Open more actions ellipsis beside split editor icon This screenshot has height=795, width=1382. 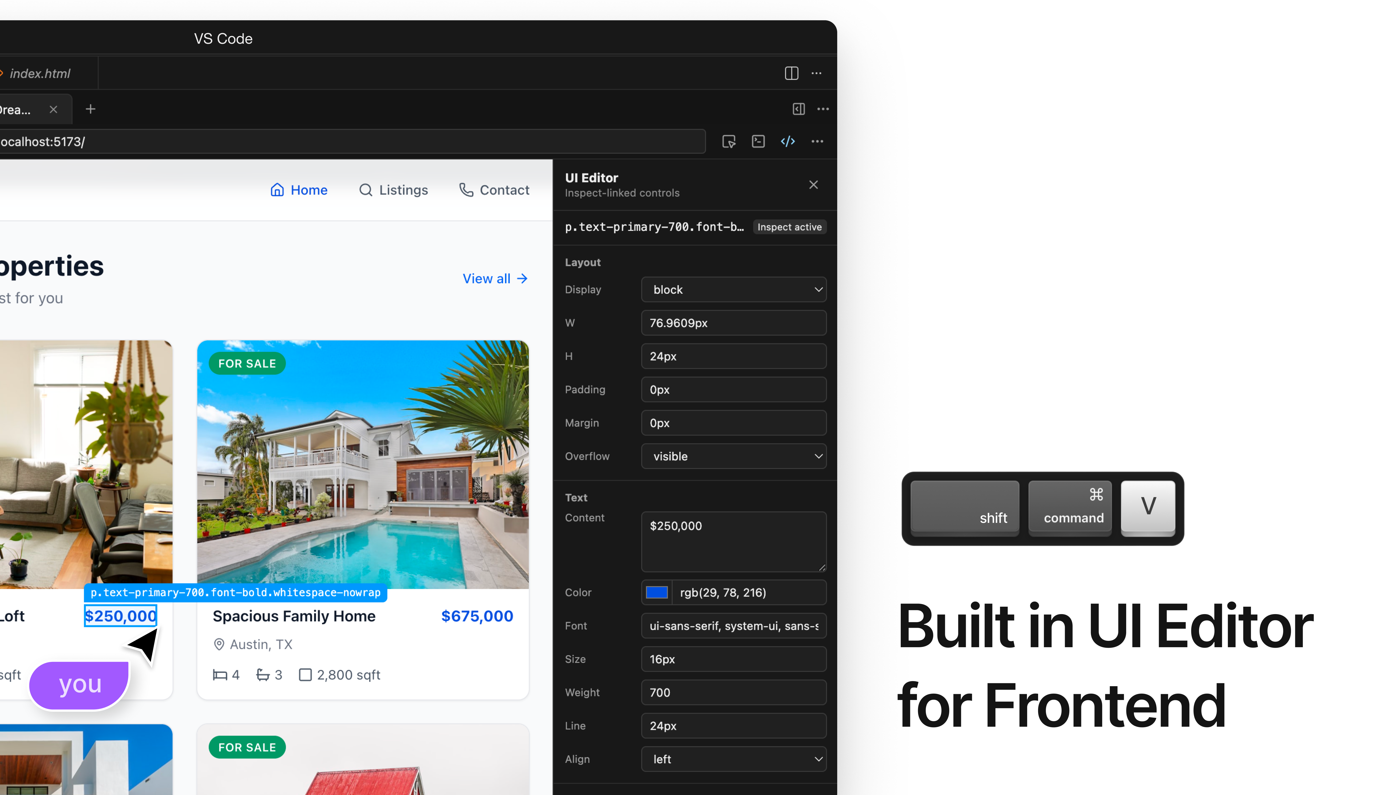816,73
